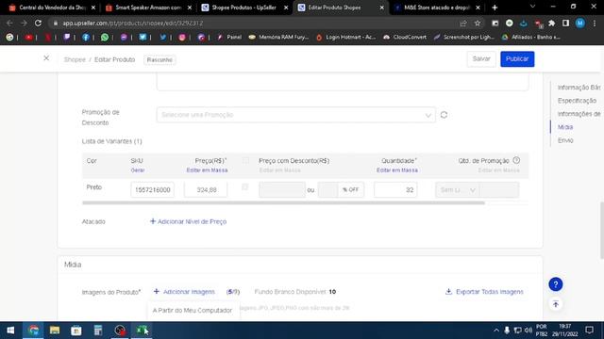Toggle the Preto row discount checkbox

(x=244, y=187)
